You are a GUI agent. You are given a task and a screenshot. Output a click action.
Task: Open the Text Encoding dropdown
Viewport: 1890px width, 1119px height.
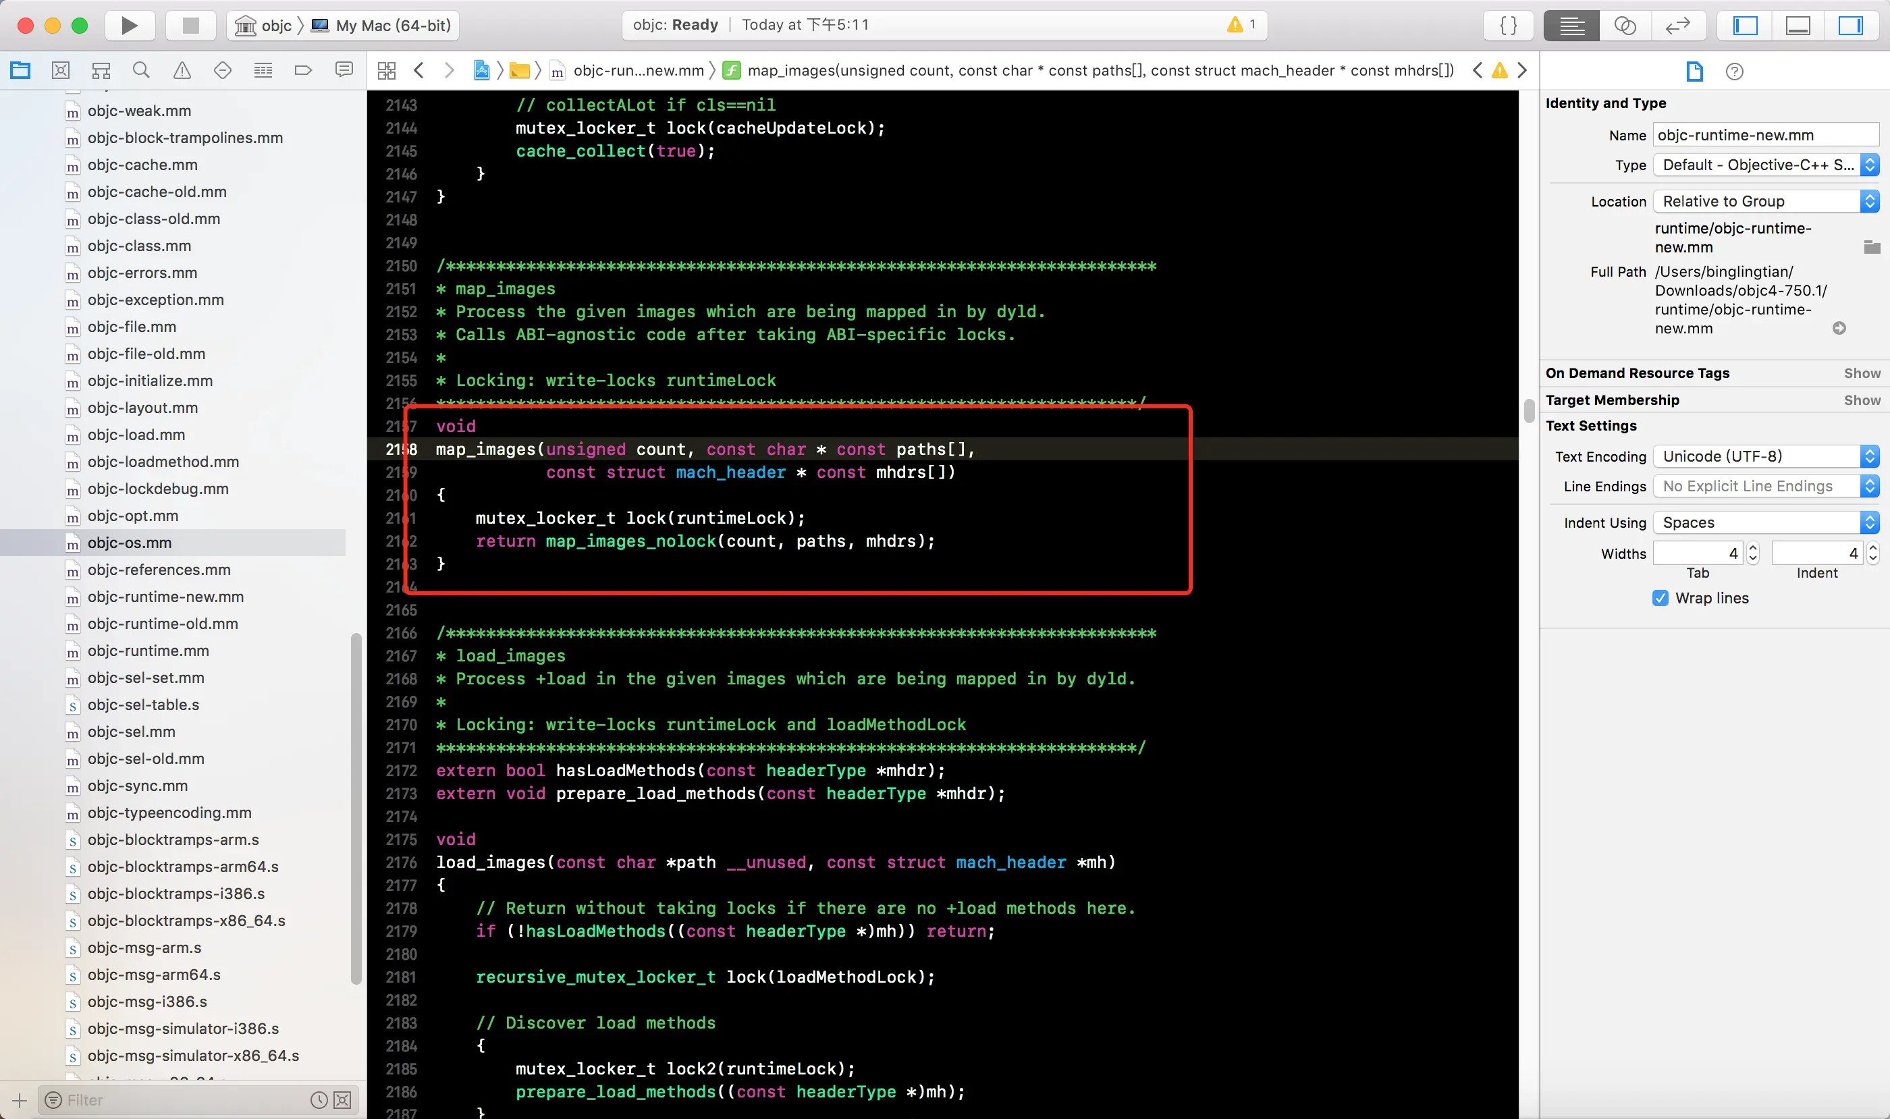[x=1765, y=456]
